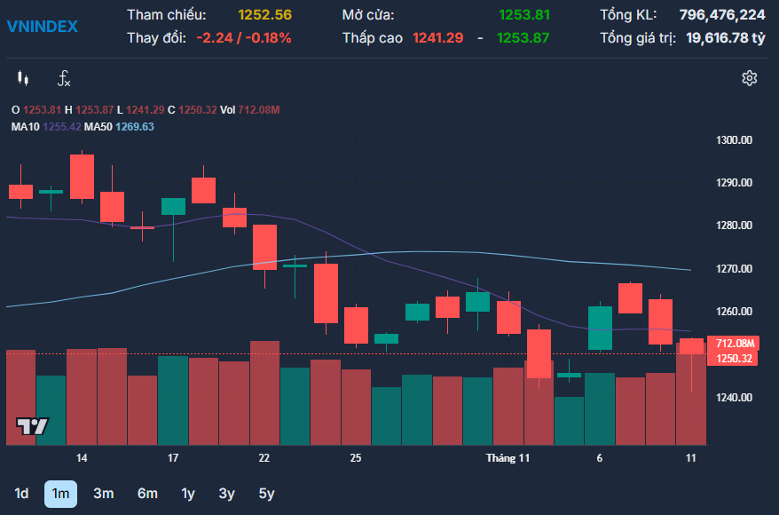Click the 22 date axis label
779x515 pixels.
[x=264, y=458]
